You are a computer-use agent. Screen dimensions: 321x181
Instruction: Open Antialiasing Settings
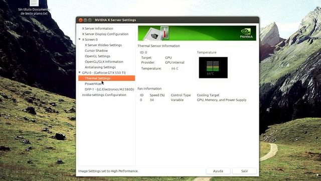(x=100, y=67)
